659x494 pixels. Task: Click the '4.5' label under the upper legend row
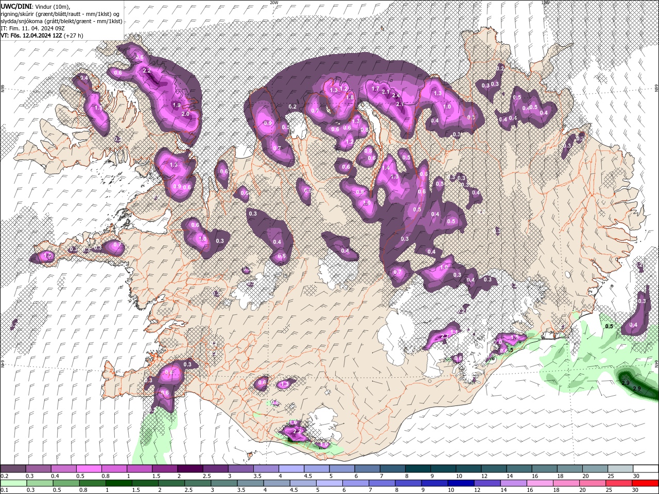(x=308, y=476)
